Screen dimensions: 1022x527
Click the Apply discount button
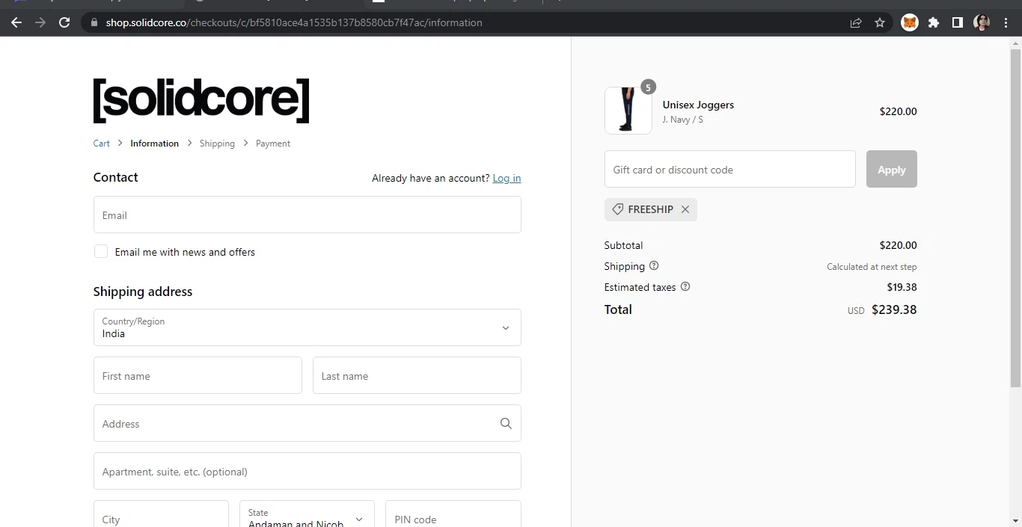[891, 169]
